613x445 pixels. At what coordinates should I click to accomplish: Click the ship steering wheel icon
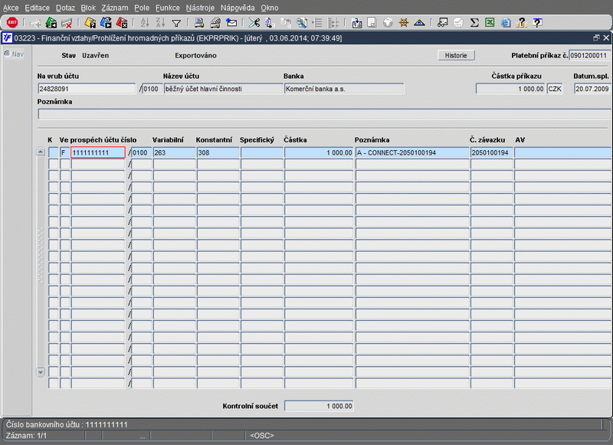tap(404, 23)
